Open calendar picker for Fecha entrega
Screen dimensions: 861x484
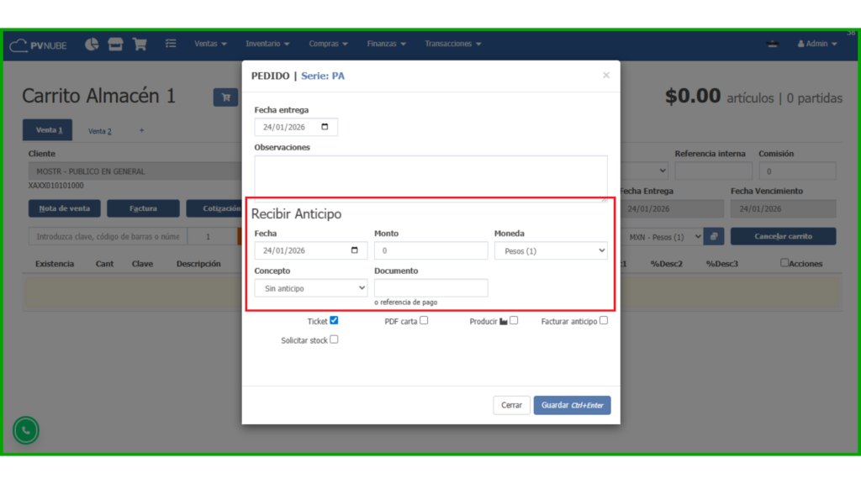325,128
